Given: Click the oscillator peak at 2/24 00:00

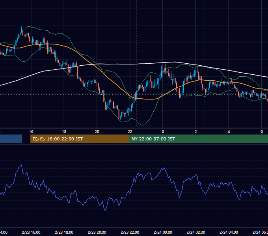Looking at the screenshot, I should pos(164,168).
